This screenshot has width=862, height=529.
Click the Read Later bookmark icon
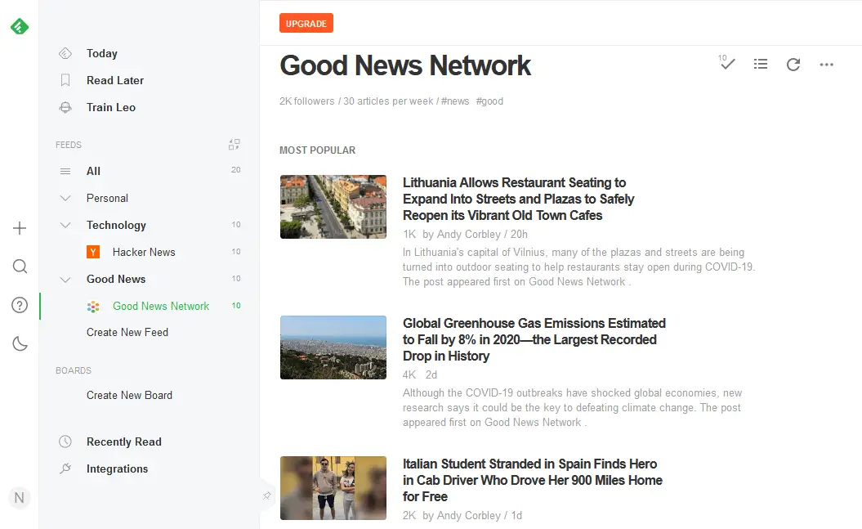65,80
